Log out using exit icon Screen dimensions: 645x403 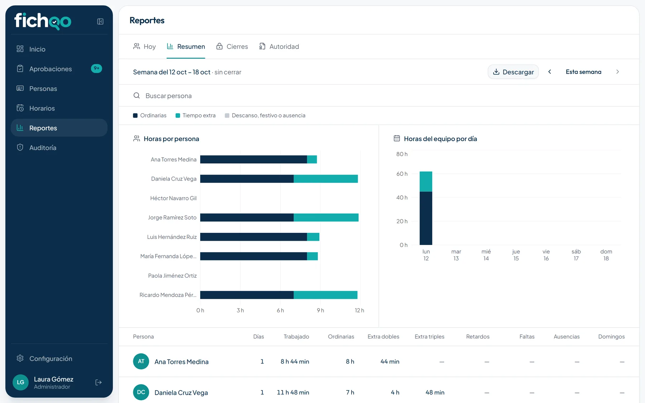(99, 383)
